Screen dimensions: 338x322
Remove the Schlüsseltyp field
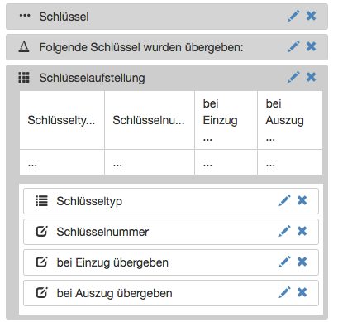coord(302,200)
